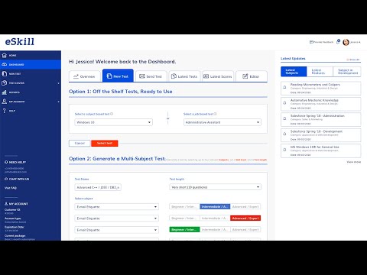Click the Automotive Mechanic Knowledge title

[314, 100]
